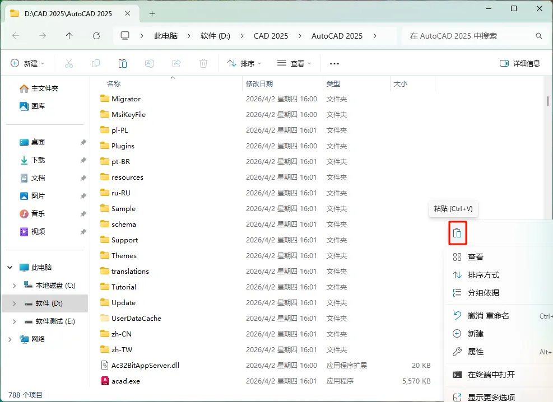
Task: Open the three-dot more options menu
Action: (334, 64)
